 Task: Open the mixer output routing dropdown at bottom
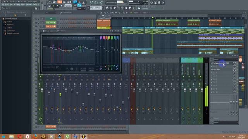tap(225, 122)
